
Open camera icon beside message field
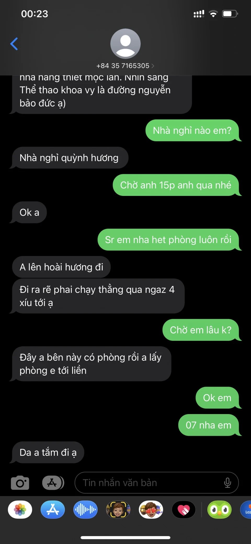20,483
